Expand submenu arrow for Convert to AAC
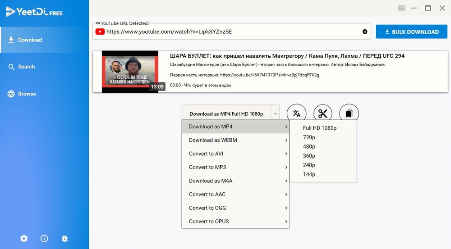Viewport: 451px width, 249px height. 286,194
